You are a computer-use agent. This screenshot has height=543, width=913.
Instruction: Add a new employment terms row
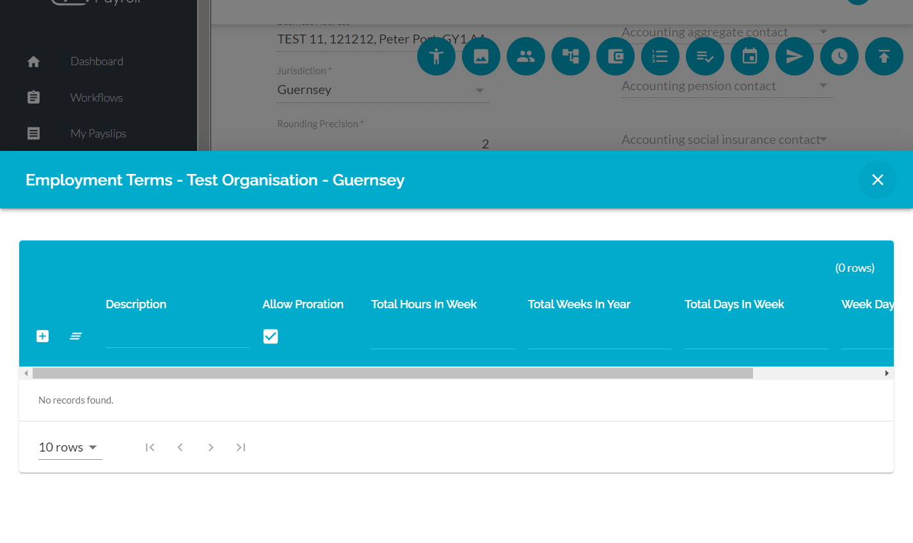tap(43, 336)
